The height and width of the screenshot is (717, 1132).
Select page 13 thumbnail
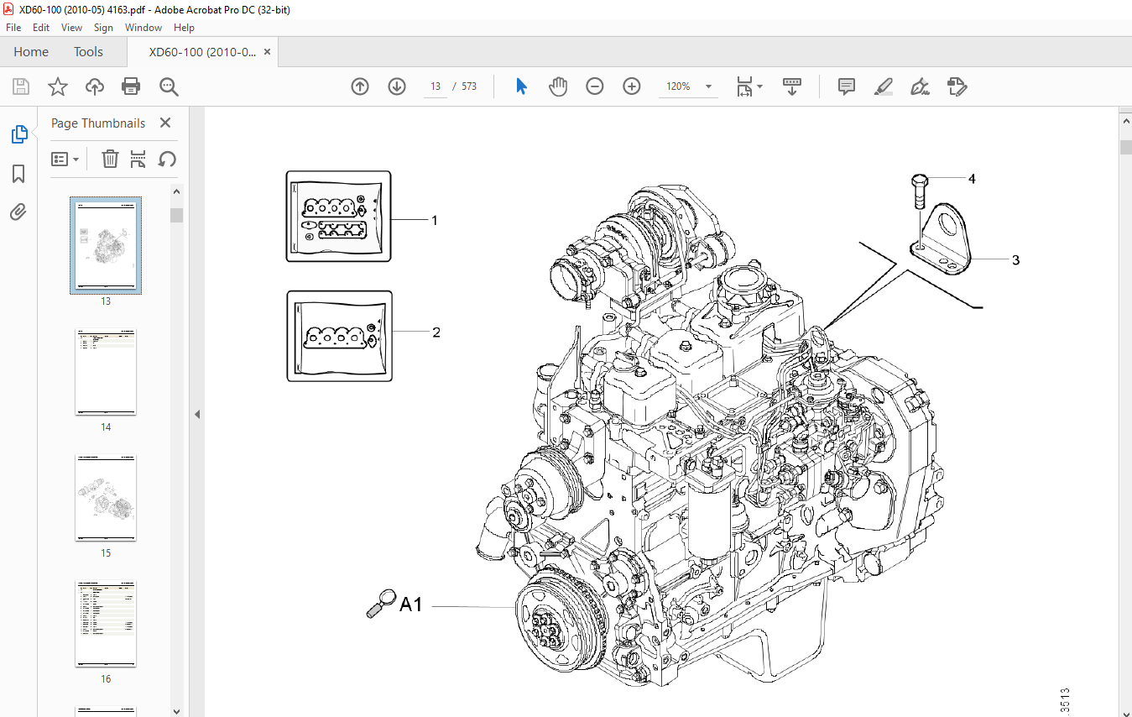pyautogui.click(x=106, y=245)
